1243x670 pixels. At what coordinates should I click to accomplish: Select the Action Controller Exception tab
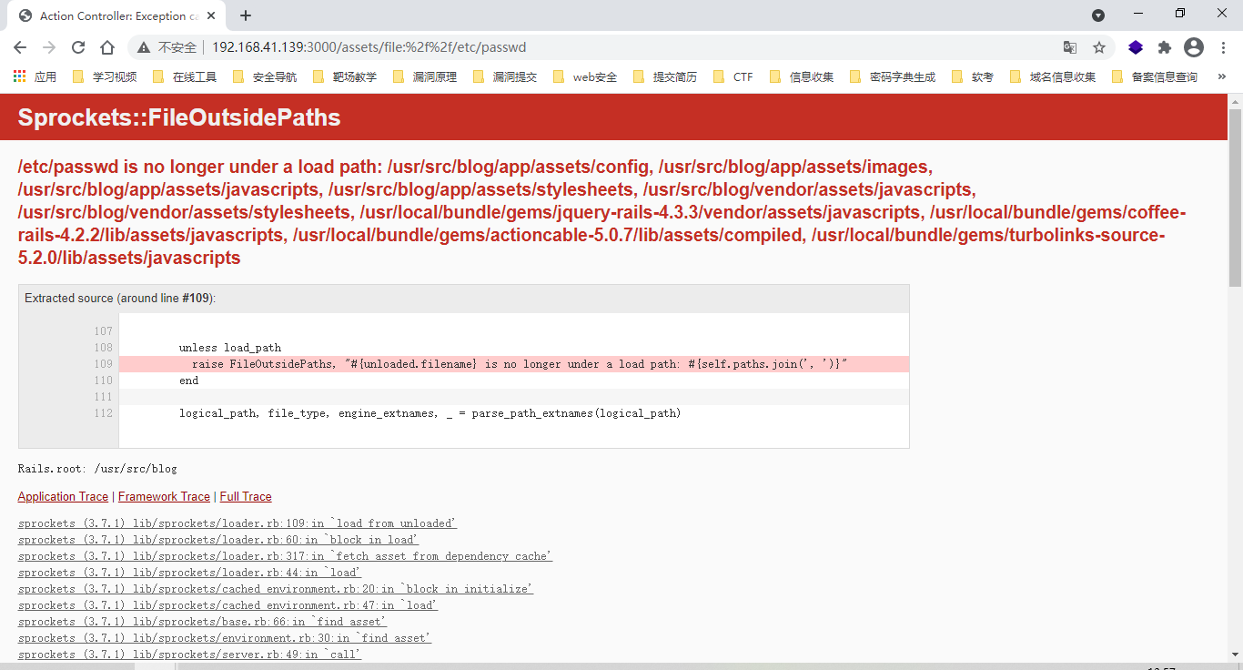click(118, 16)
